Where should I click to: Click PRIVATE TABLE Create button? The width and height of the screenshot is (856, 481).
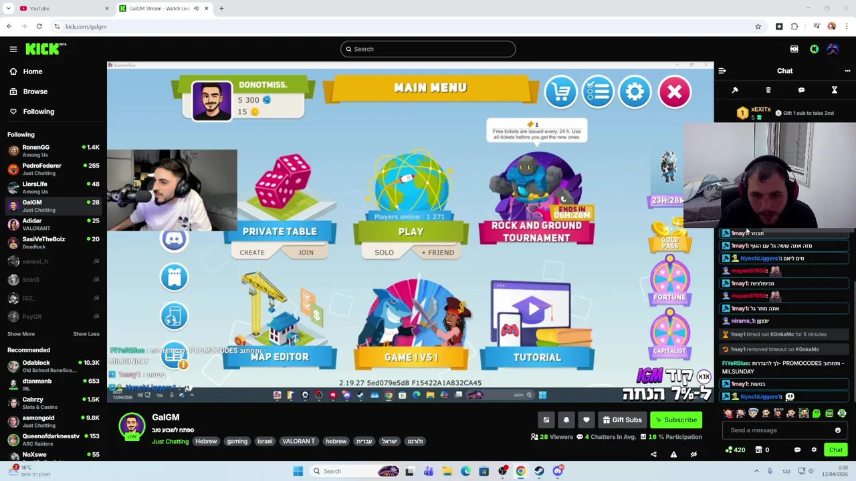click(252, 253)
